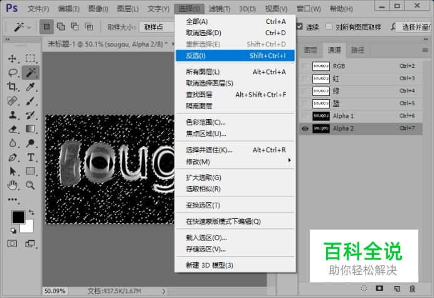Select the Horizontal Type tool
The width and height of the screenshot is (434, 298).
point(31,157)
